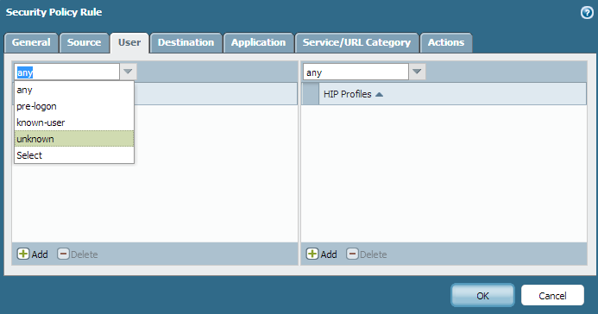
Task: Open the Application tab
Action: [x=259, y=42]
